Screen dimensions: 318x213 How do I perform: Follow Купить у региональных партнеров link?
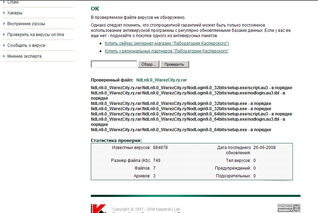pyautogui.click(x=166, y=51)
